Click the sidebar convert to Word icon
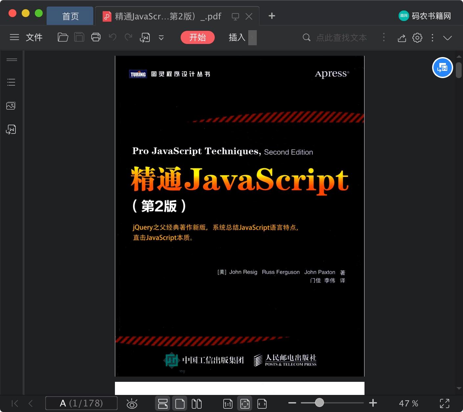This screenshot has width=463, height=412. coord(11,130)
